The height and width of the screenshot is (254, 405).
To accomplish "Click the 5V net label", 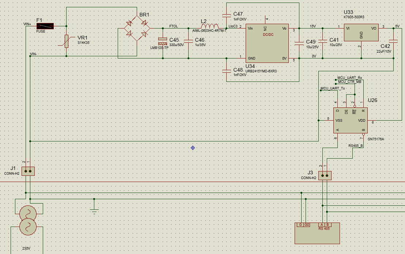I will click(x=397, y=26).
